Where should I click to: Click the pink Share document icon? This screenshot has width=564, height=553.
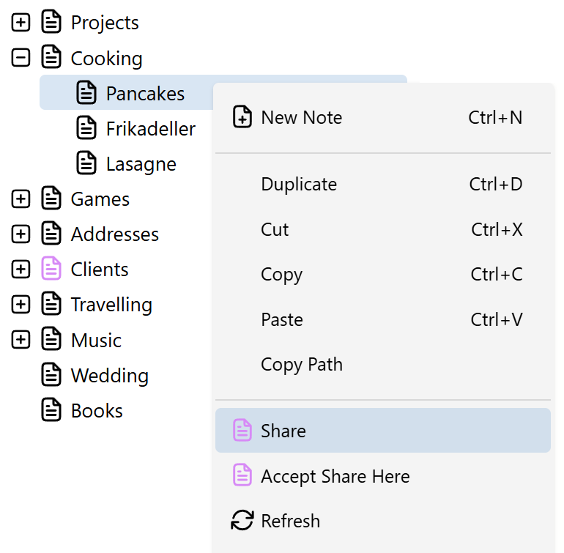click(x=242, y=430)
